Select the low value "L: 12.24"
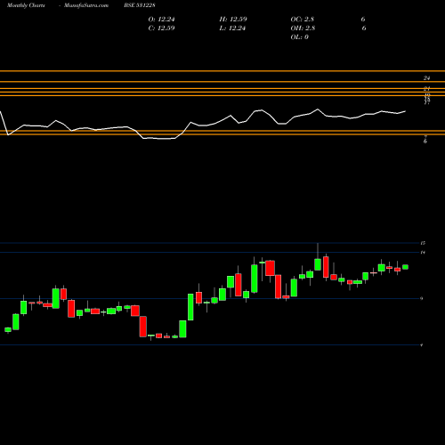The width and height of the screenshot is (445, 445). click(232, 28)
